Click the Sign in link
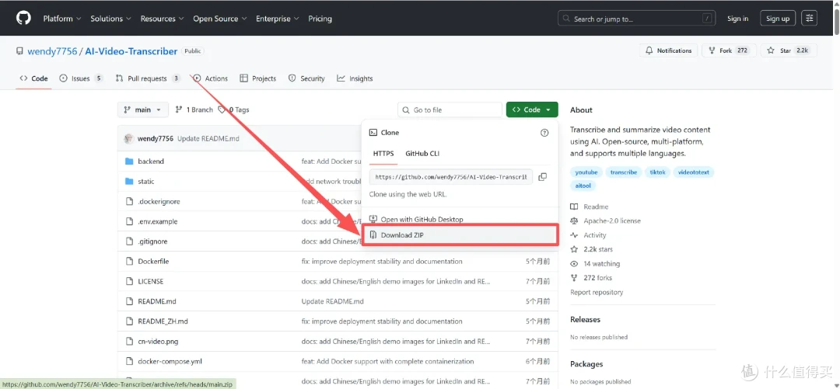This screenshot has height=389, width=840. click(x=737, y=18)
